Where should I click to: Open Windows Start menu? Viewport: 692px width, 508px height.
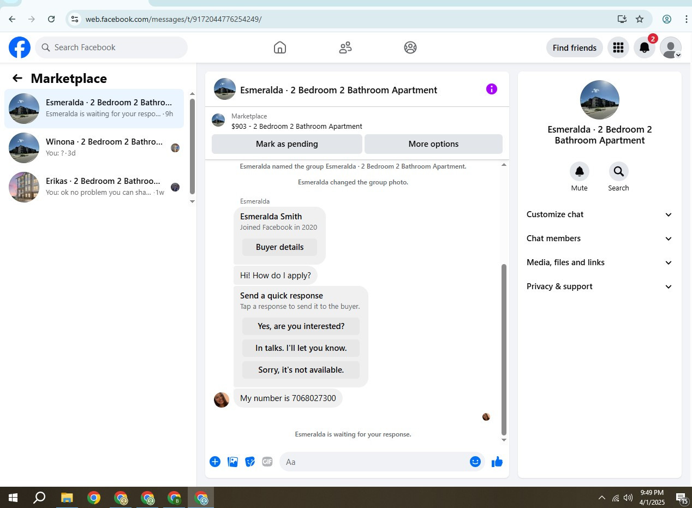click(13, 498)
